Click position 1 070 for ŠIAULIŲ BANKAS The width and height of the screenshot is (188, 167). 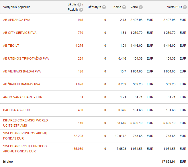click(79, 84)
